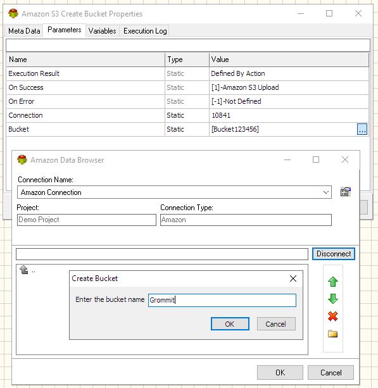Switch to the Meta Data tab
378x388 pixels.
[24, 31]
